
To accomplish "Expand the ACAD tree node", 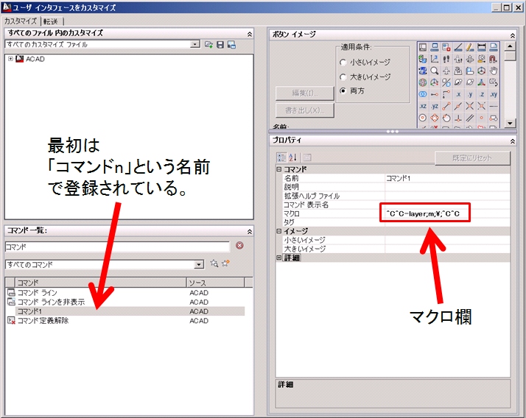I will (x=10, y=59).
